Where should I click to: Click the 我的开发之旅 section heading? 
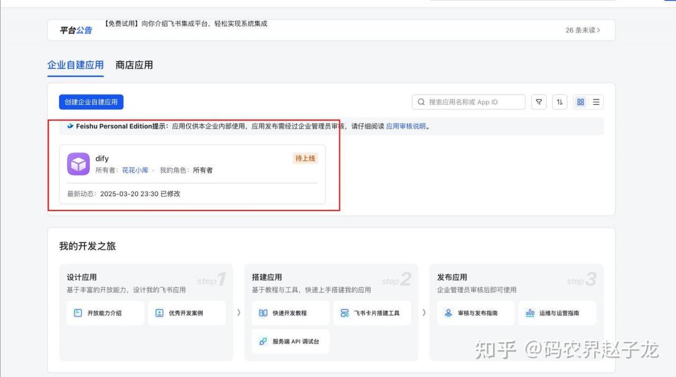coord(87,246)
